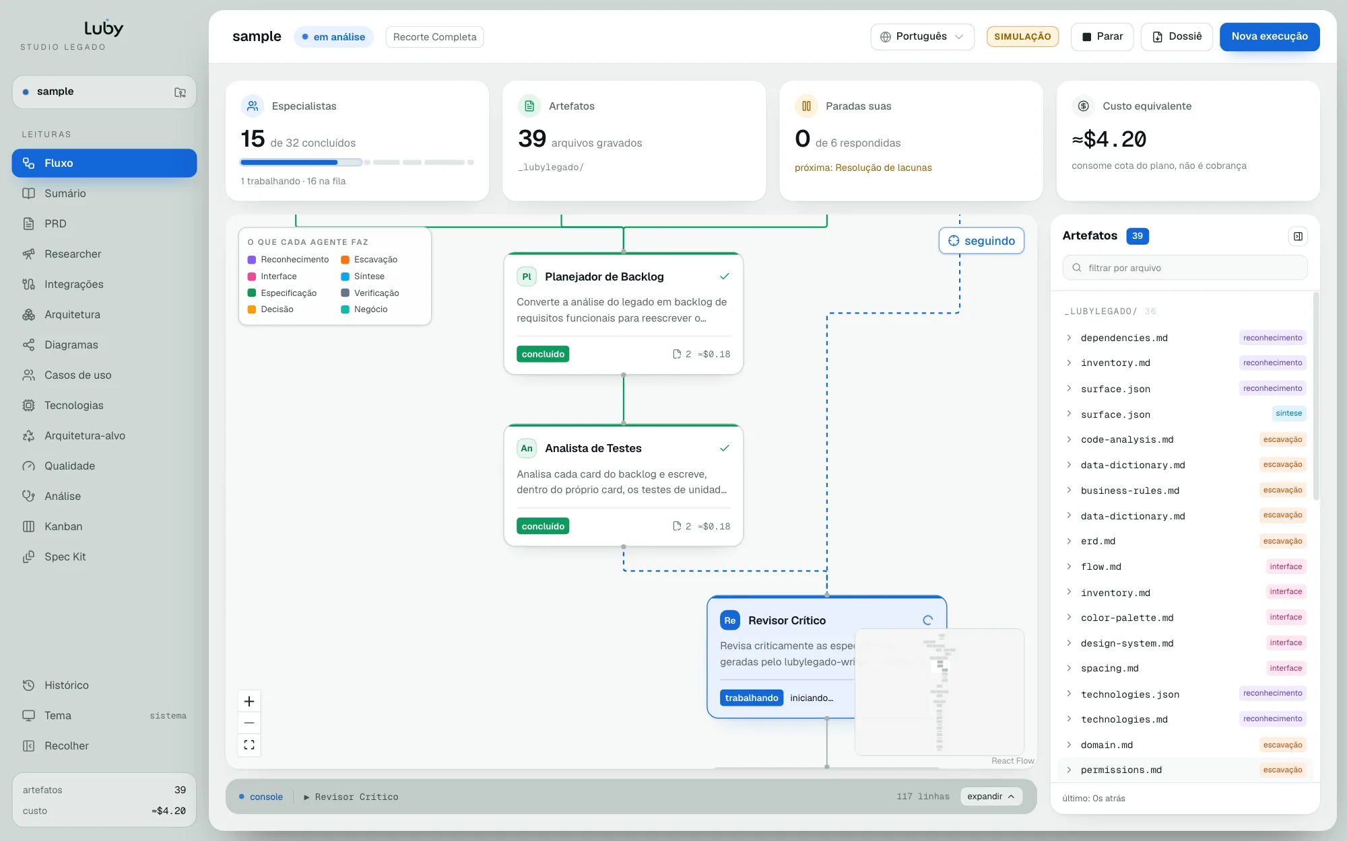Start a Nova execução
Viewport: 1347px width, 841px height.
tap(1270, 36)
